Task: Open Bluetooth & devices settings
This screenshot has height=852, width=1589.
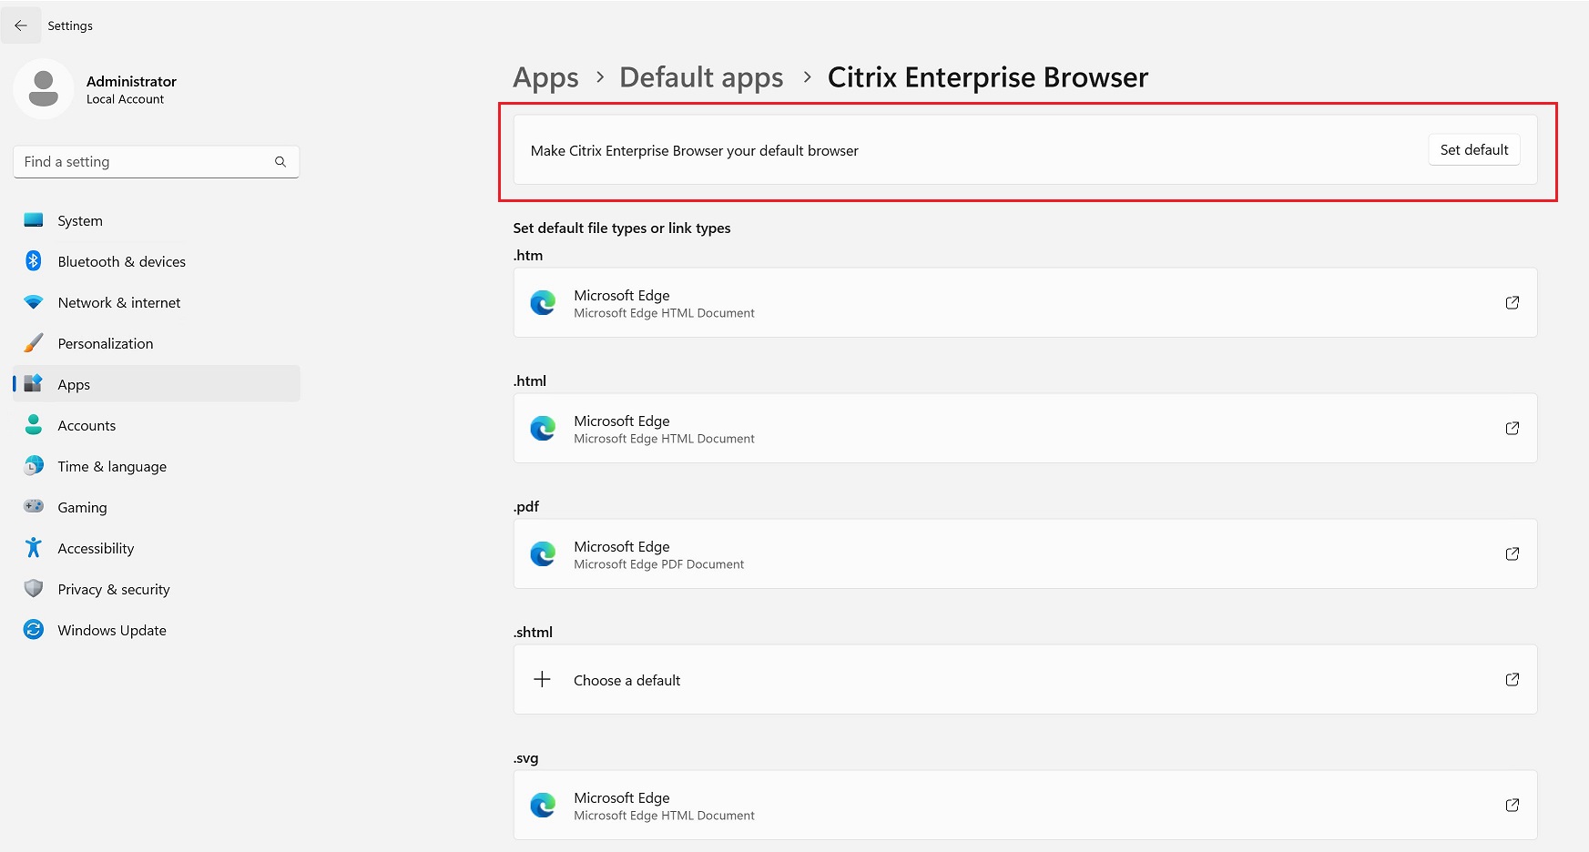Action: [157, 261]
